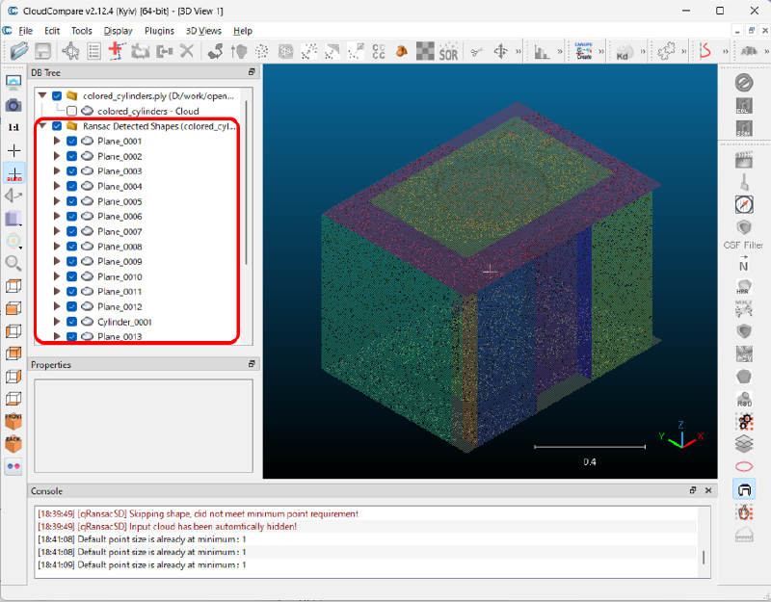Expand the Plane_0001 tree node
Viewport: 771px width, 602px height.
point(57,142)
